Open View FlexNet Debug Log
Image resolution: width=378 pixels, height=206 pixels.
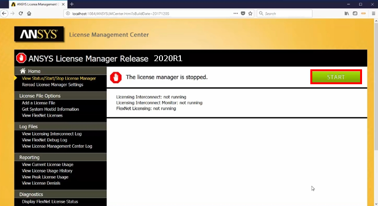[x=44, y=140]
